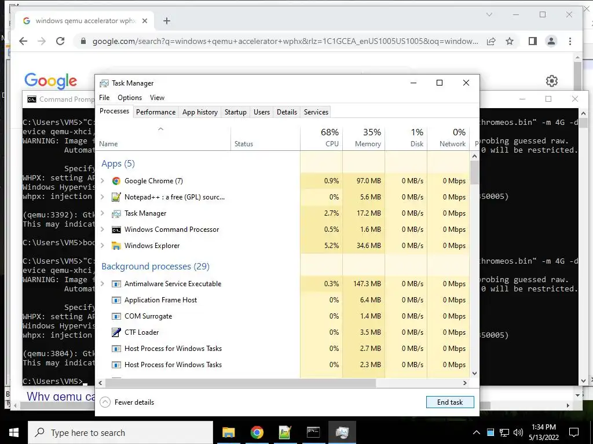Click the Chrome reload page icon
593x444 pixels.
60,41
